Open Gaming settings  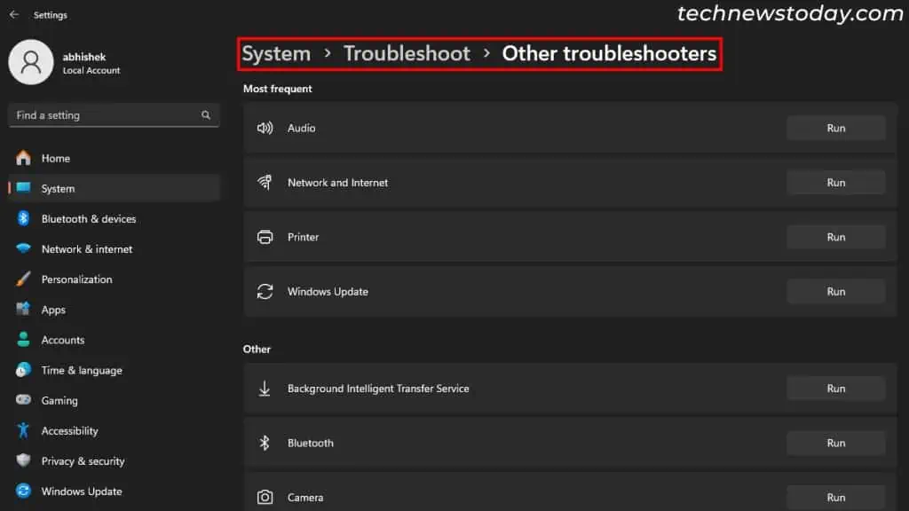click(115, 400)
